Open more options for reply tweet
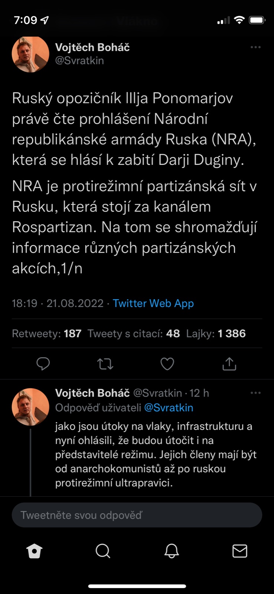Image resolution: width=274 pixels, height=594 pixels. (255, 393)
